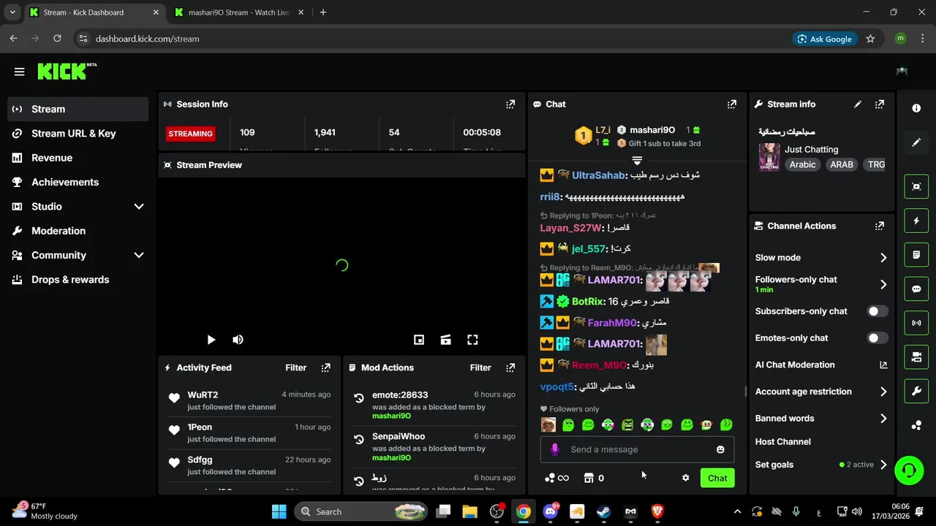Click Host Channel
The width and height of the screenshot is (936, 526).
782,441
